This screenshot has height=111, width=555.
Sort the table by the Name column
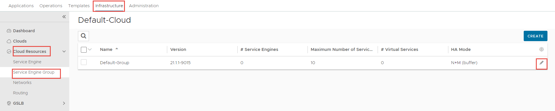[106, 49]
